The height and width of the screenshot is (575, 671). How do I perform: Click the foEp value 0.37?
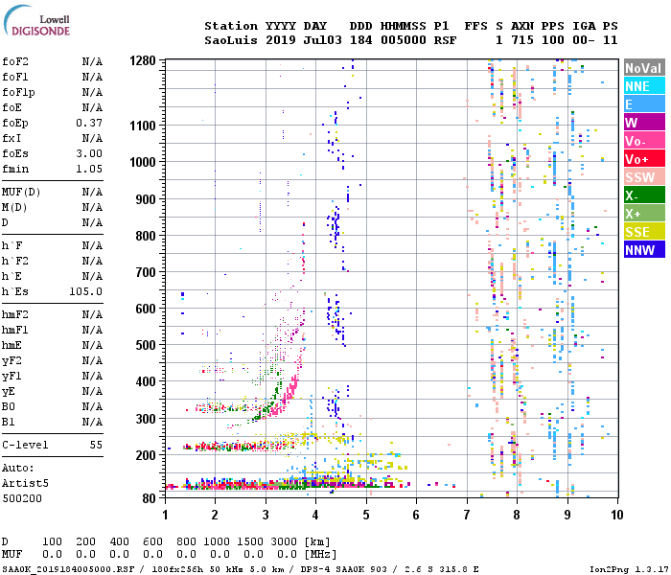(x=89, y=124)
